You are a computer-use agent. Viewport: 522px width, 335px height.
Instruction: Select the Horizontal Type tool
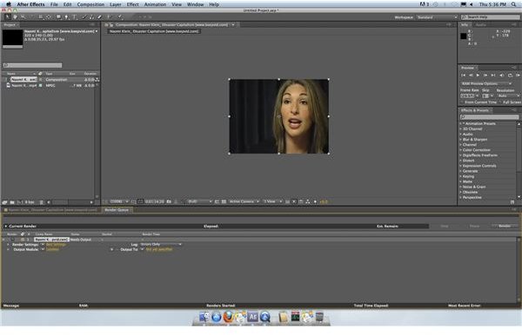(x=74, y=17)
